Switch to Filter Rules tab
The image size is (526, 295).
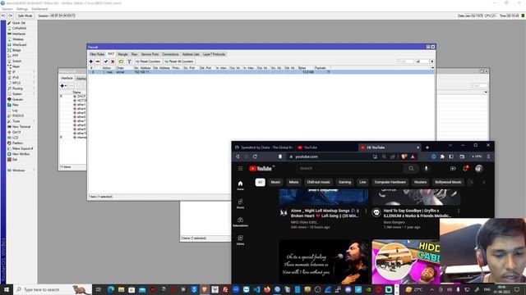97,54
